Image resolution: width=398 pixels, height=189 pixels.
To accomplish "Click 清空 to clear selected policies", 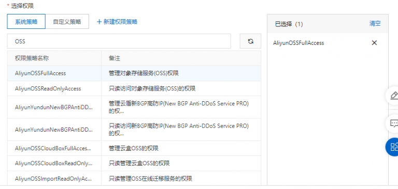I will point(375,24).
